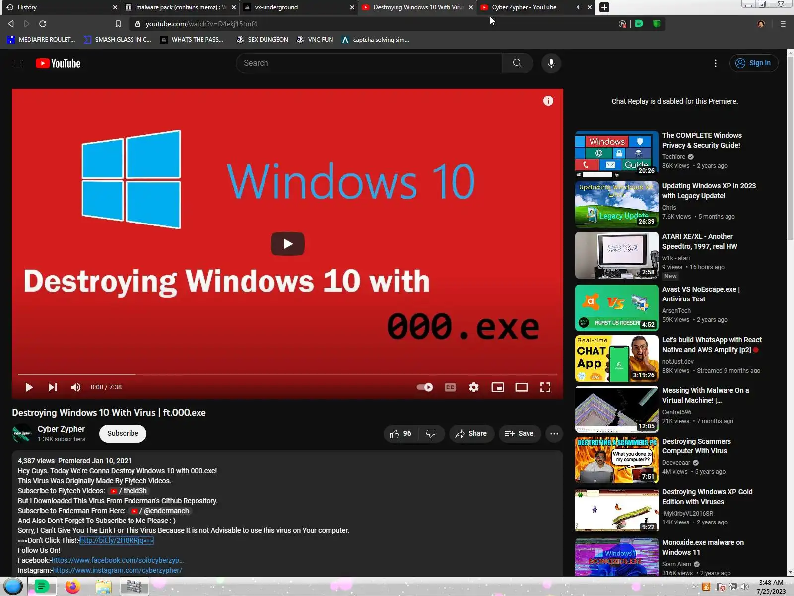Open more actions menu below video
Viewport: 794px width, 596px height.
[554, 434]
